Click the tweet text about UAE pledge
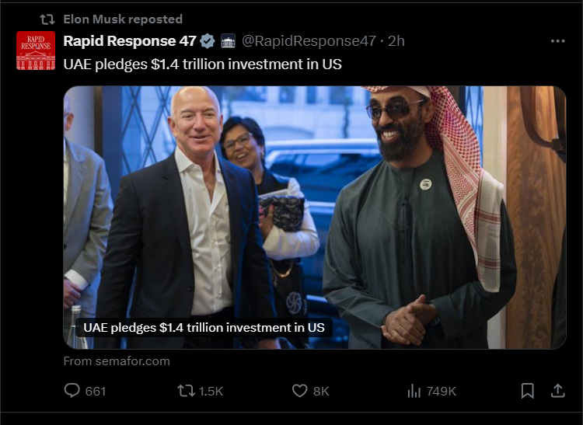This screenshot has height=425, width=583. [202, 64]
